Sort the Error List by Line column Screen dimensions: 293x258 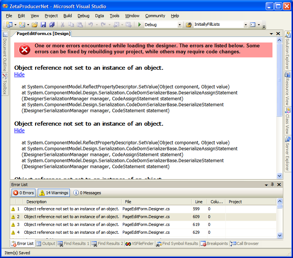(199, 202)
